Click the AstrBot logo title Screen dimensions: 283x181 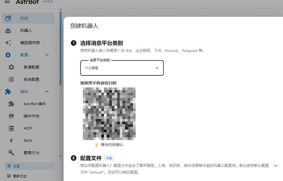click(27, 2)
